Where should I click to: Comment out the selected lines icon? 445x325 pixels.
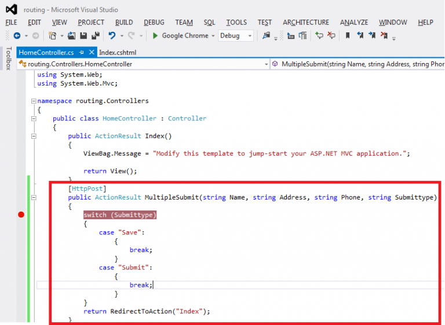pos(319,36)
